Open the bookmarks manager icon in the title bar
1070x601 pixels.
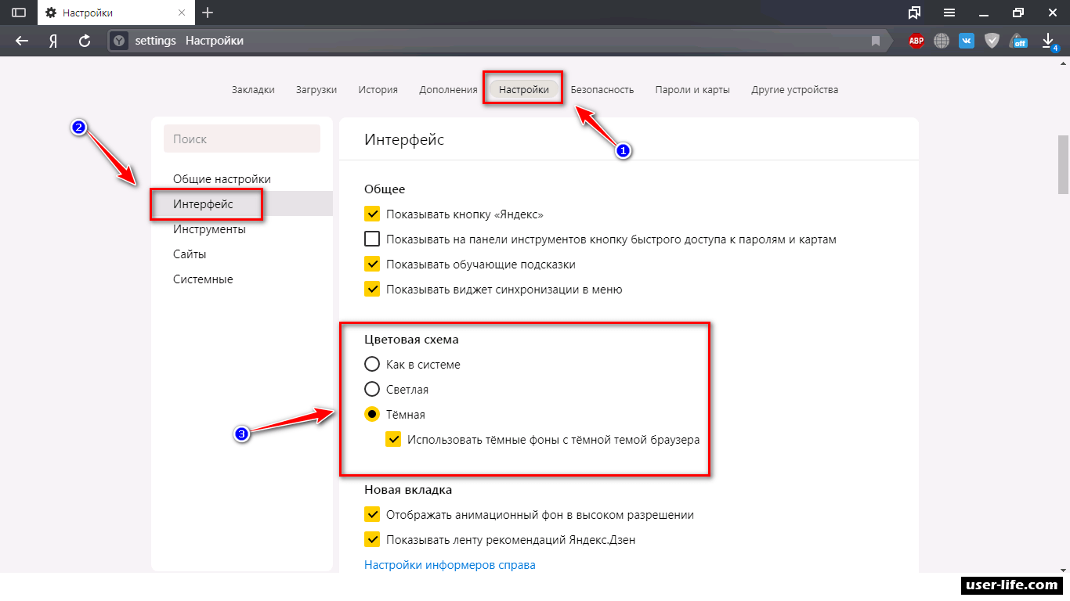coord(914,13)
